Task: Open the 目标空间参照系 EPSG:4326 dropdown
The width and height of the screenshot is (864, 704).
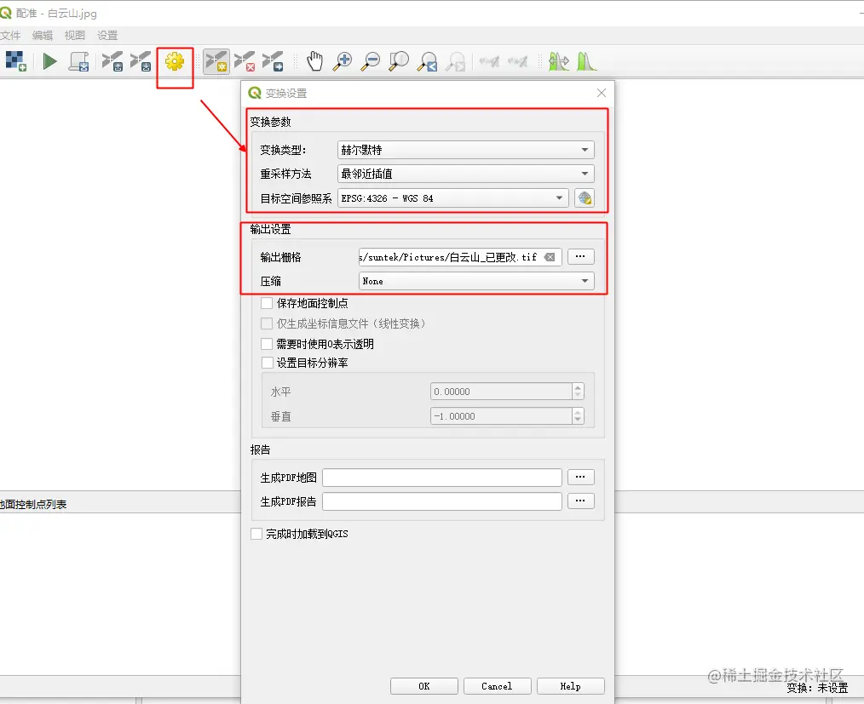Action: pyautogui.click(x=453, y=198)
